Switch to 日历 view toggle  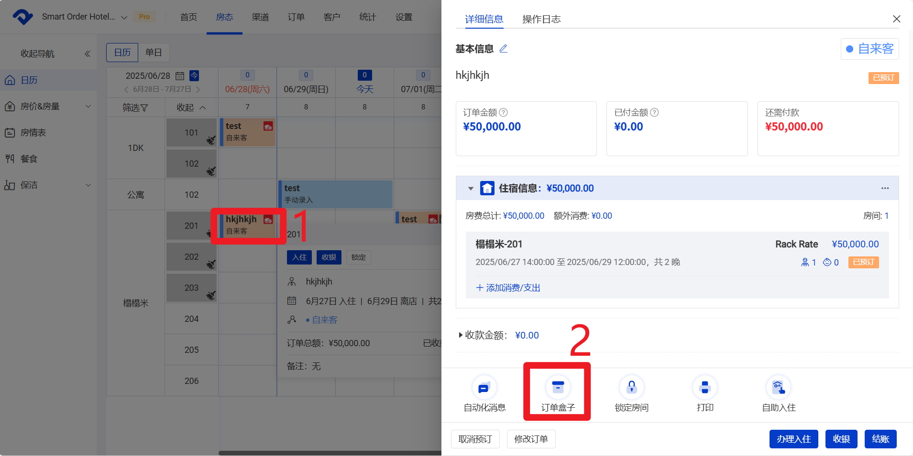(x=122, y=53)
